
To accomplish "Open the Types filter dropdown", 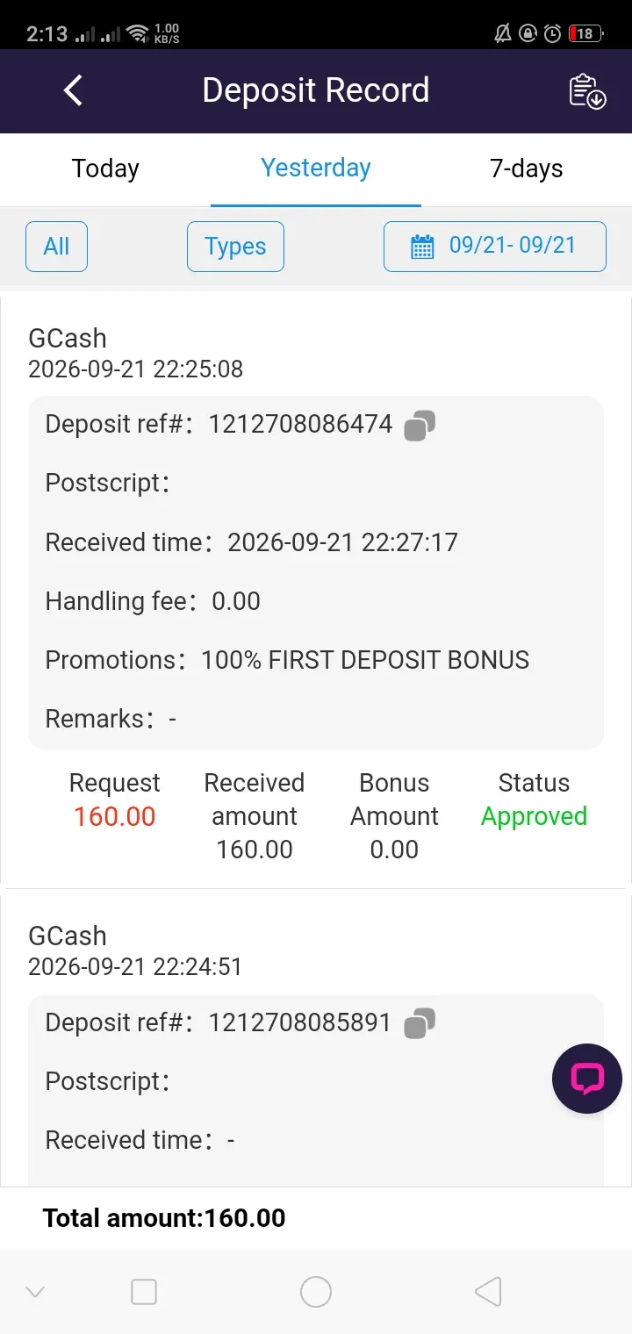I will click(235, 247).
